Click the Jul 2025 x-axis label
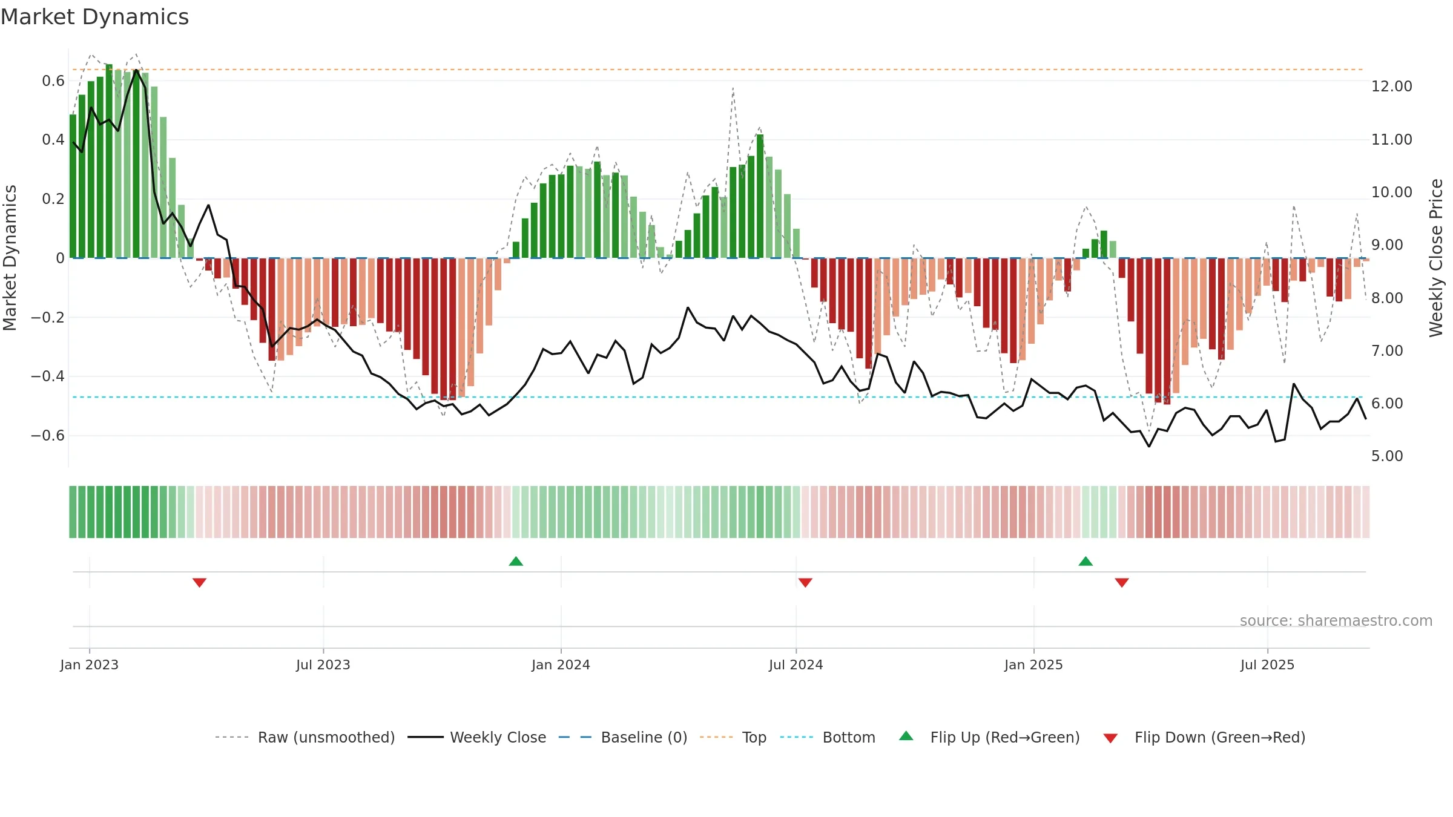The height and width of the screenshot is (817, 1453). coord(1268,665)
